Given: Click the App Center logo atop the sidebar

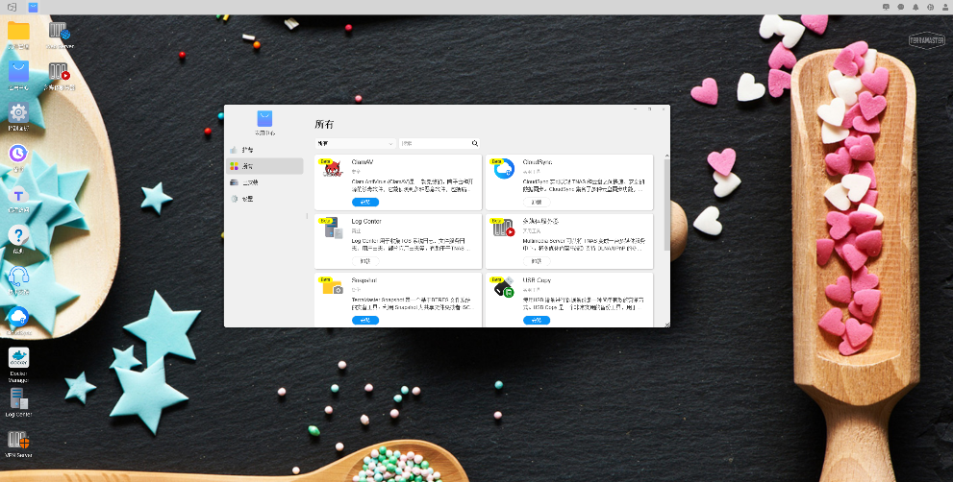Looking at the screenshot, I should point(264,118).
